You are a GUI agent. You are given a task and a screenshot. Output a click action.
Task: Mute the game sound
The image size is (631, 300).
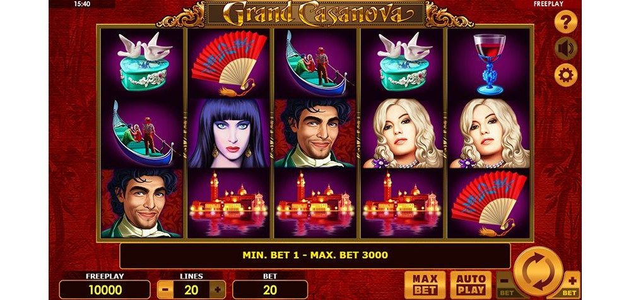click(566, 49)
